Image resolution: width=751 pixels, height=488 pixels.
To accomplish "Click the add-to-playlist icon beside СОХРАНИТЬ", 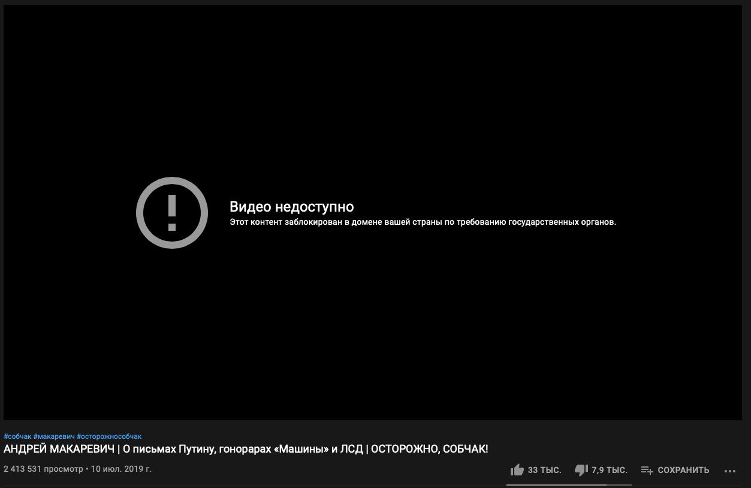I will tap(647, 470).
